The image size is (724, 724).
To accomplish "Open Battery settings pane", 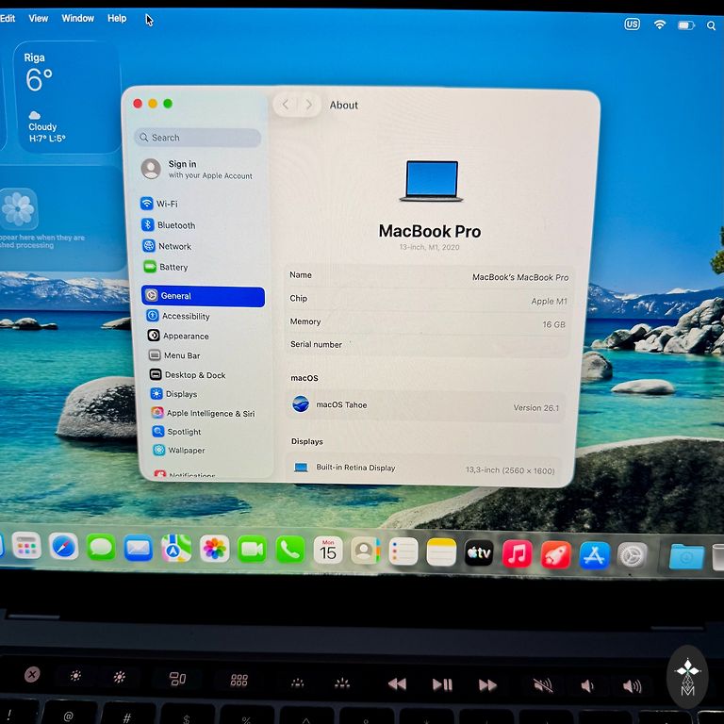I will [x=173, y=267].
